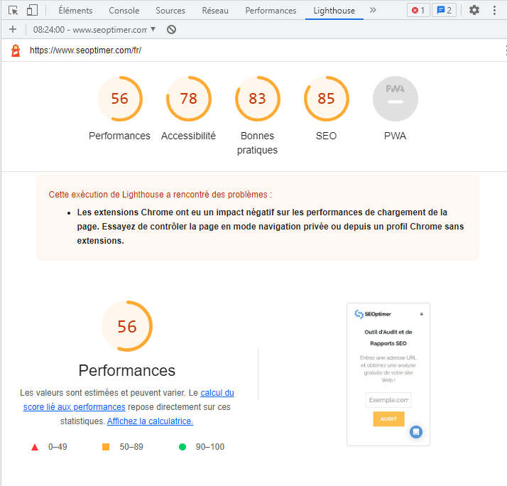Toggle the device toolbar emulation
This screenshot has height=486, width=507.
point(32,11)
